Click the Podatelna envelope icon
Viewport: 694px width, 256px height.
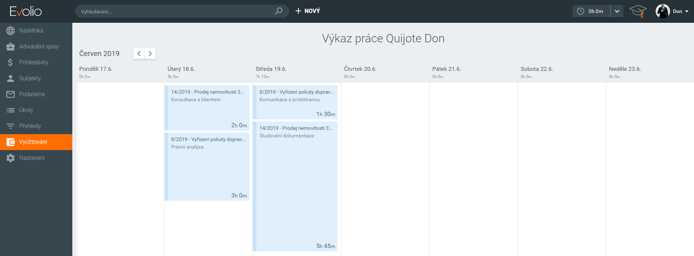coord(10,94)
